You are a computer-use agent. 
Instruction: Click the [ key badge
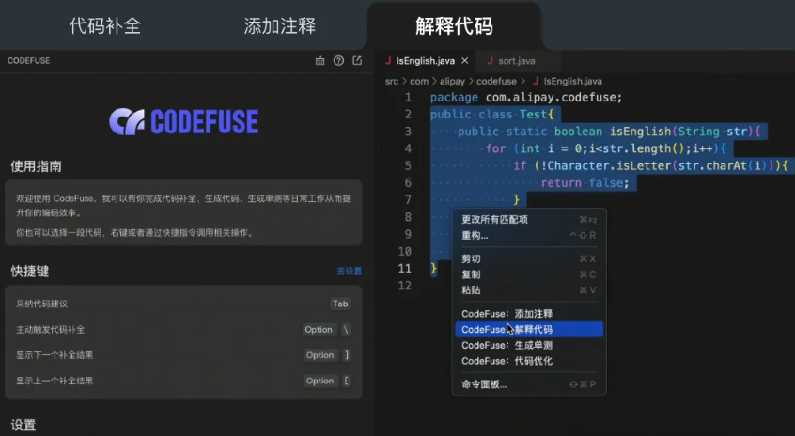point(347,381)
